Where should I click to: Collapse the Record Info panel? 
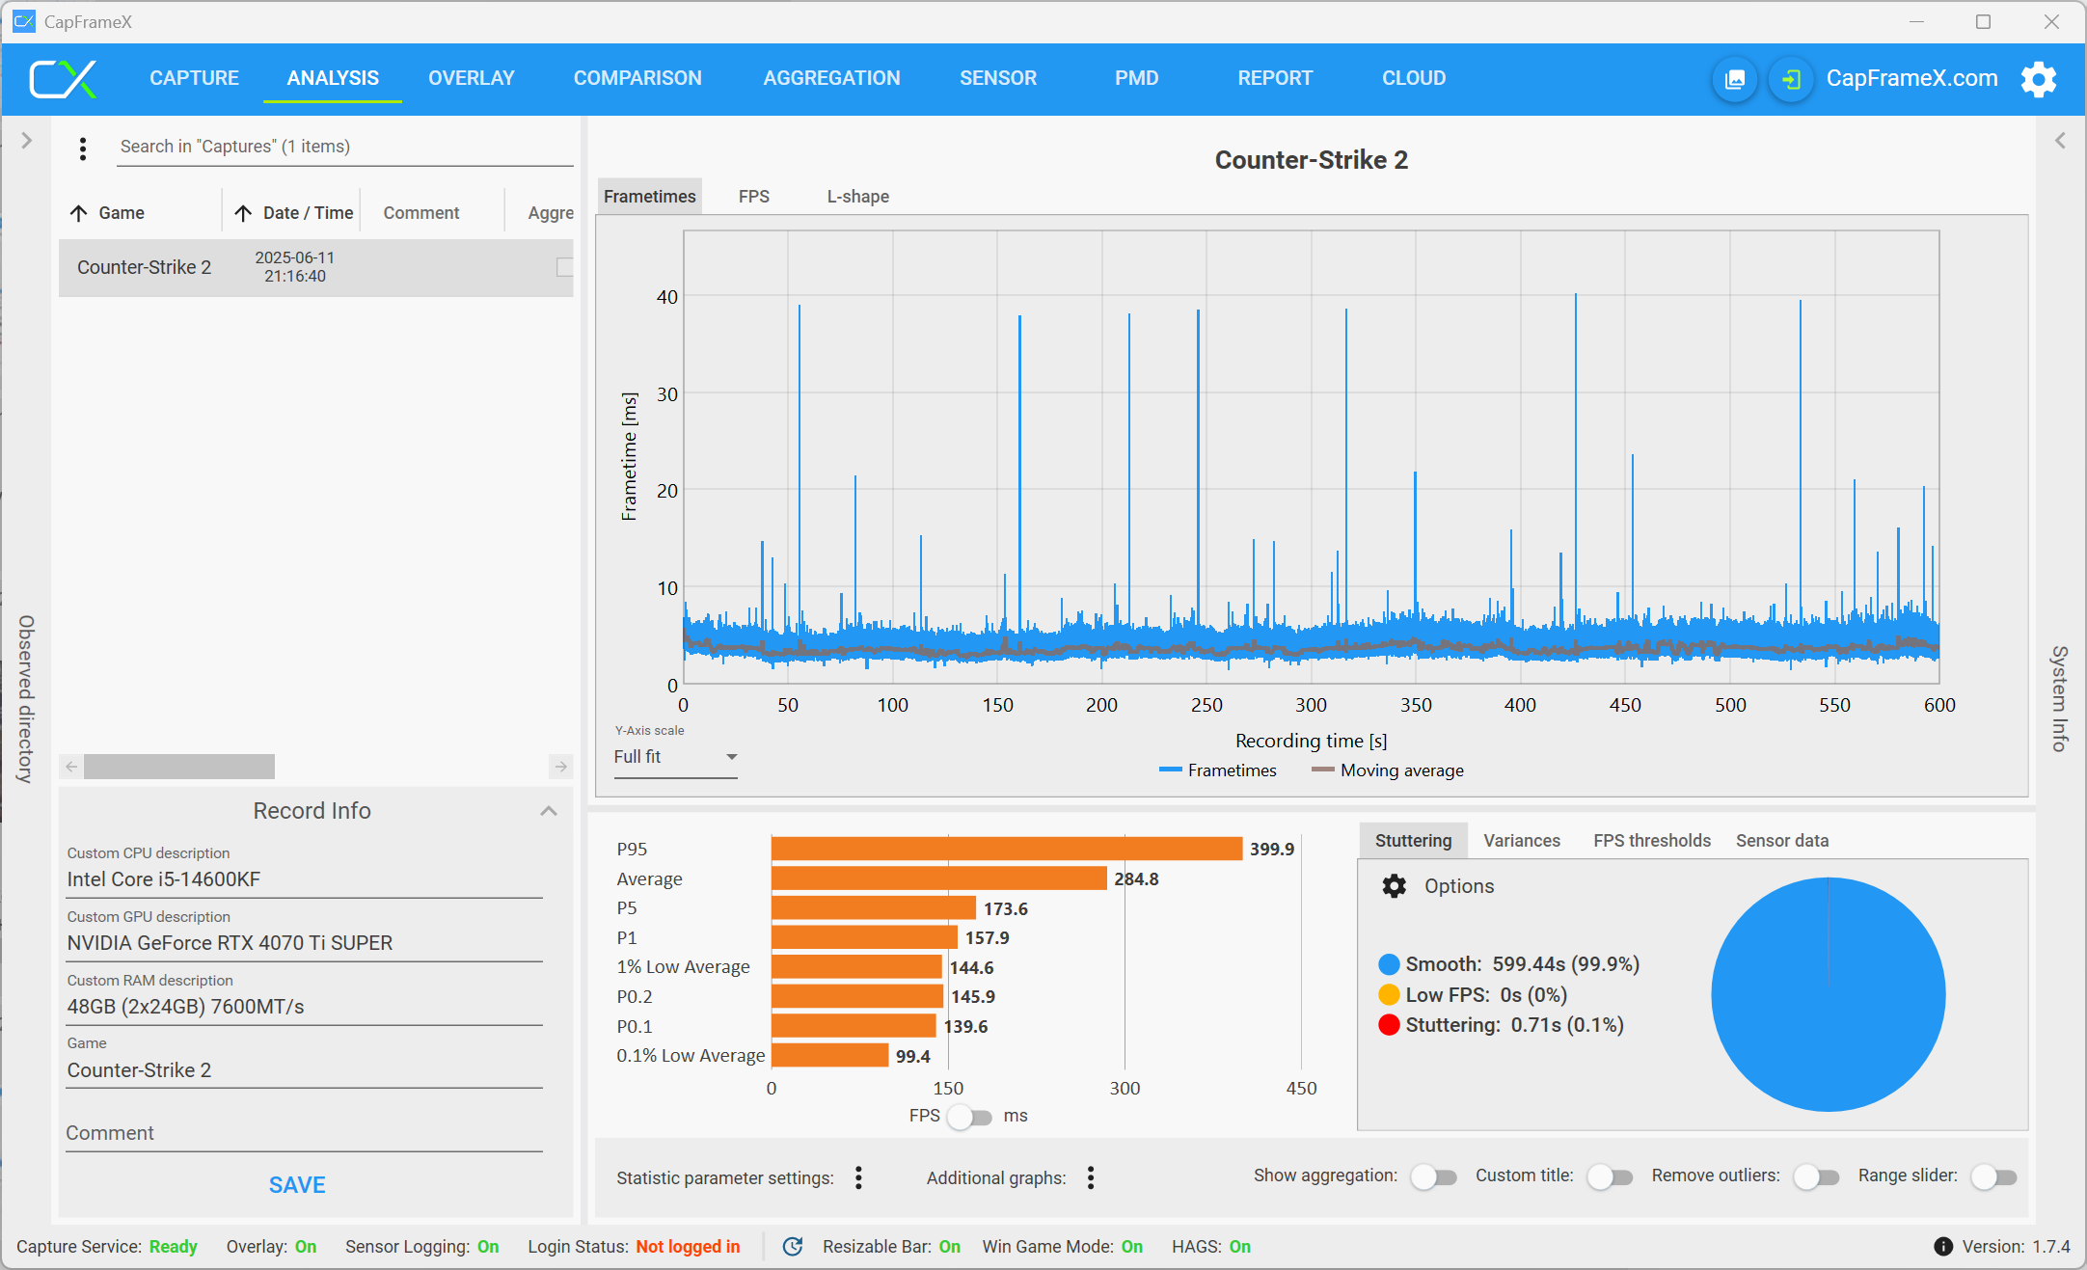coord(549,811)
